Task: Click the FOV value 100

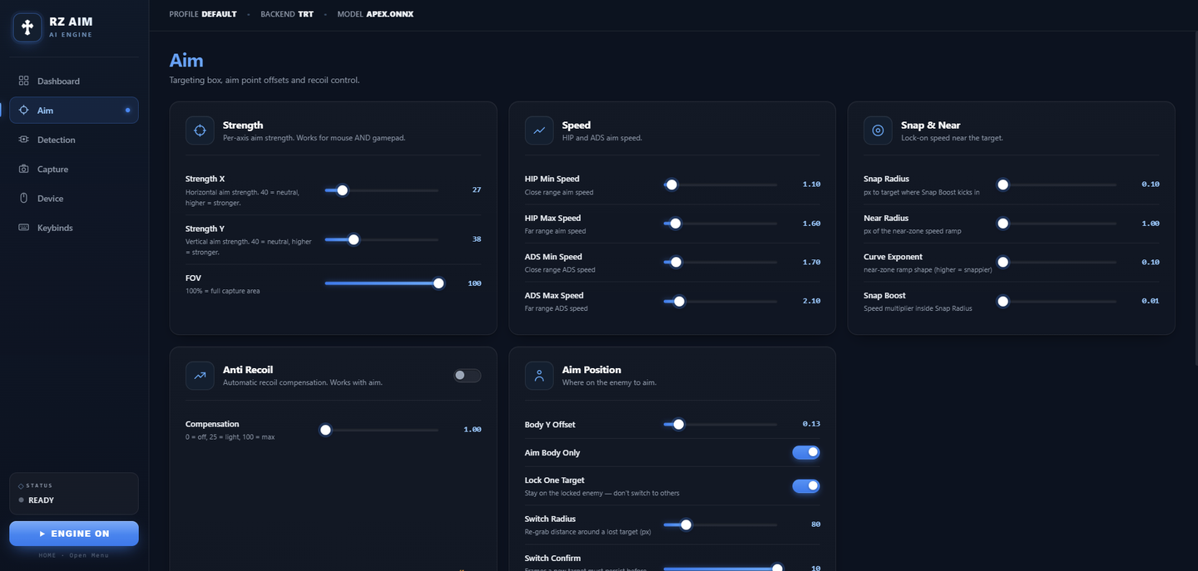Action: click(x=474, y=283)
